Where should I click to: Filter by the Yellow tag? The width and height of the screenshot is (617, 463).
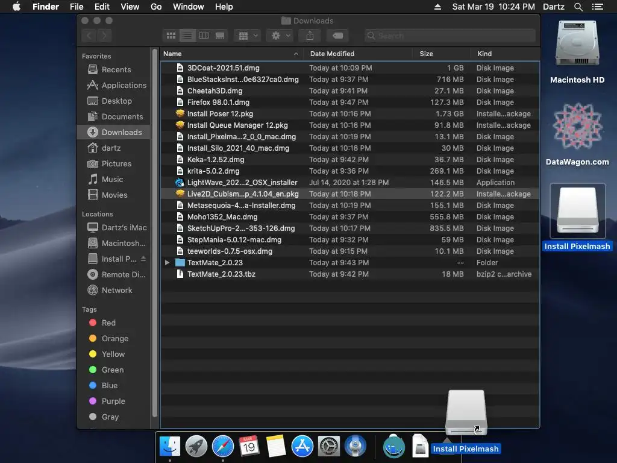coord(113,354)
